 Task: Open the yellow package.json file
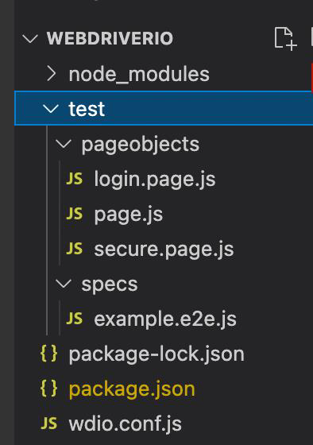tap(132, 389)
